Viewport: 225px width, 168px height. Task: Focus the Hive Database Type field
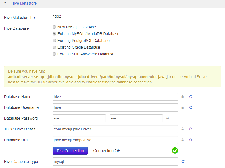[x=115, y=162]
